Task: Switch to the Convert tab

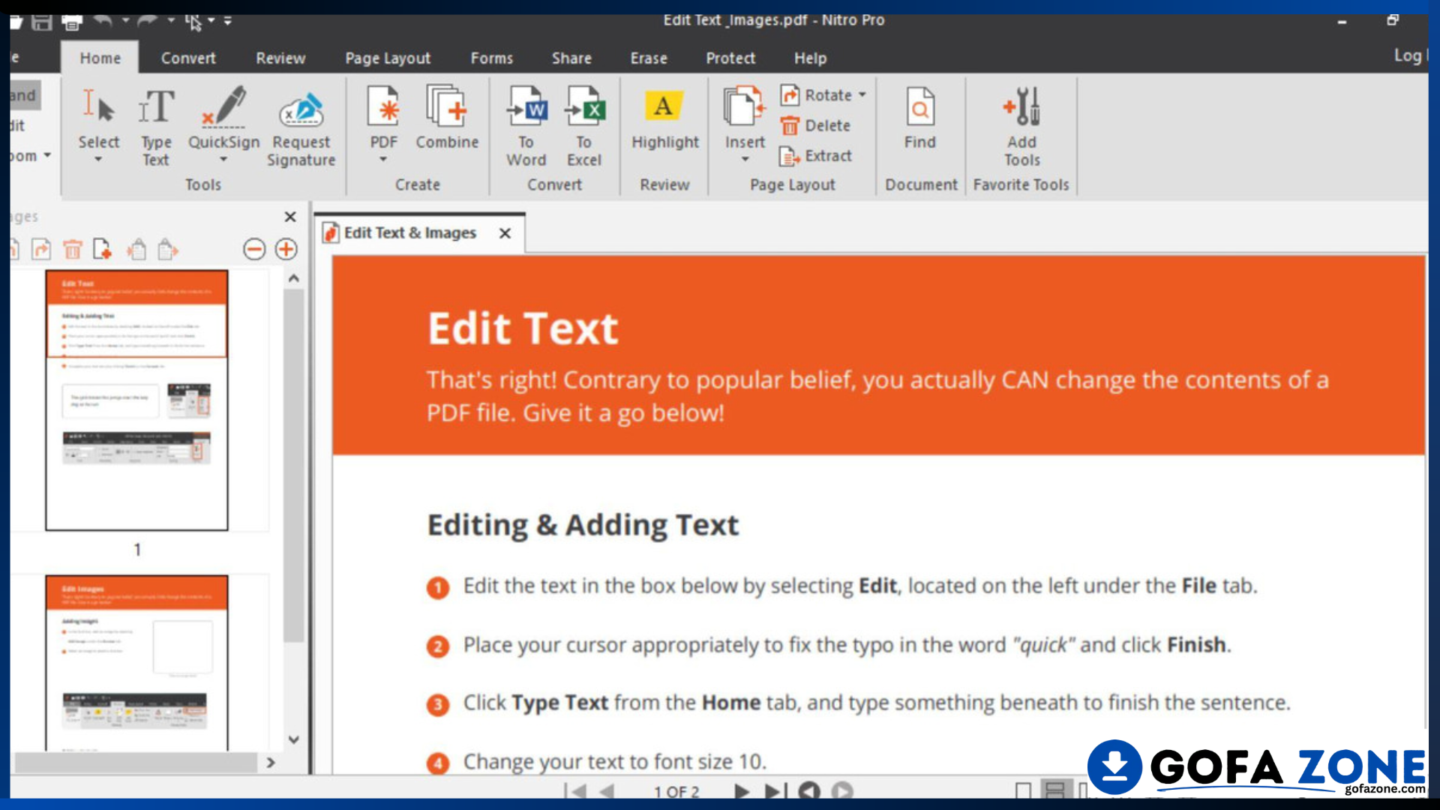Action: coord(188,58)
